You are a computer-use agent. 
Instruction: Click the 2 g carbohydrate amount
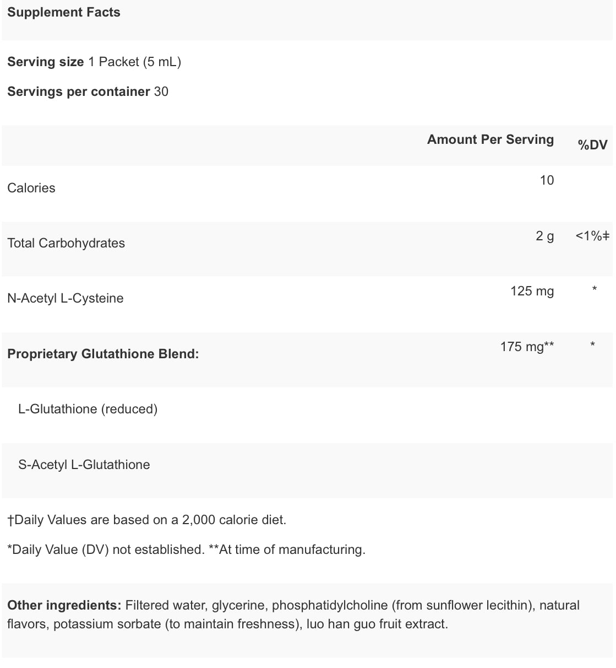544,236
